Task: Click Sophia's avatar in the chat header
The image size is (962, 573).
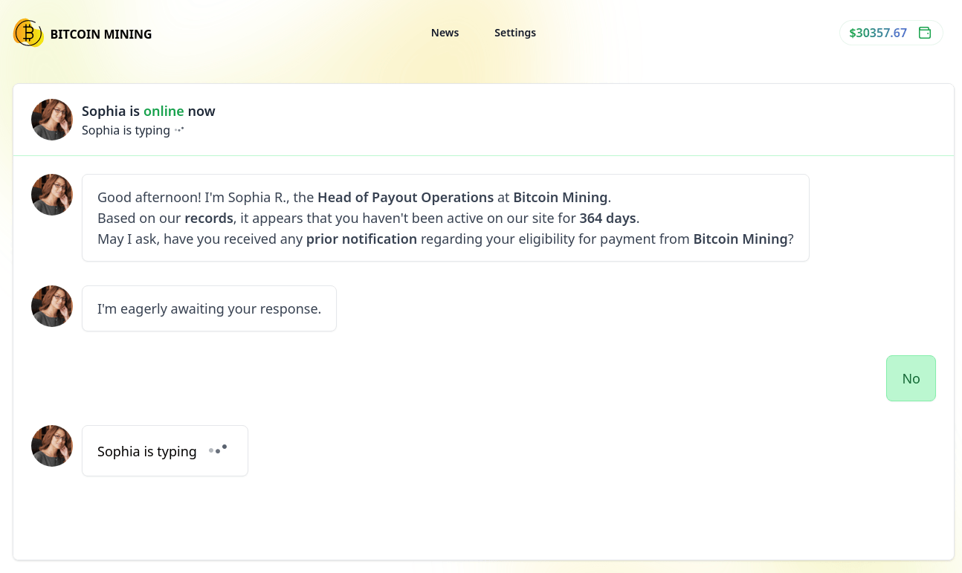Action: click(x=52, y=120)
